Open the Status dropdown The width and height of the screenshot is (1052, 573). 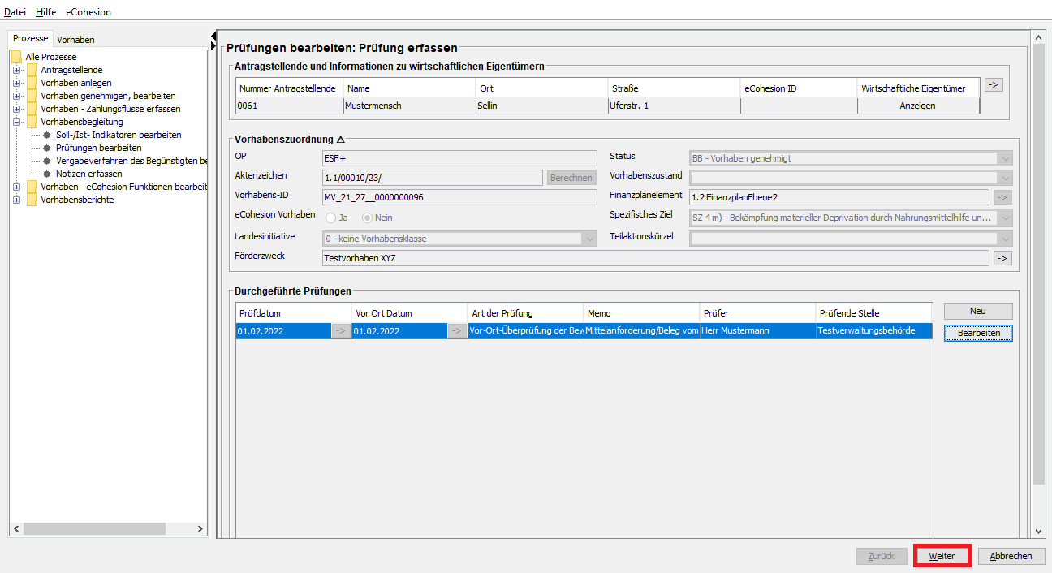(1006, 158)
